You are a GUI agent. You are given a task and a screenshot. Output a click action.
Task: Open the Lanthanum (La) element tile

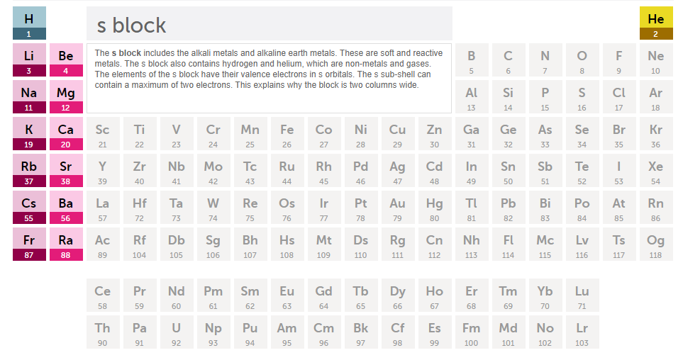103,208
